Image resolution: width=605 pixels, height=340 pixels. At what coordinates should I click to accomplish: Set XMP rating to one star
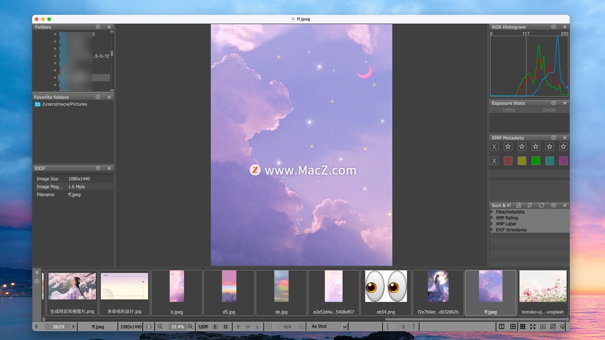(x=508, y=146)
